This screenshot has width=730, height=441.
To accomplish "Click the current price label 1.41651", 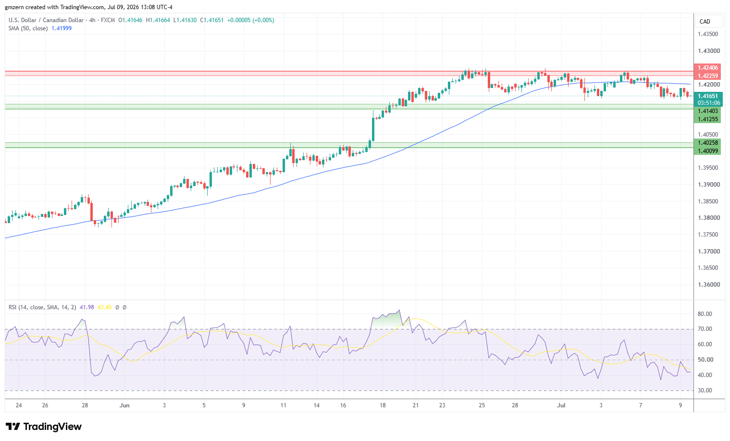I will (707, 96).
